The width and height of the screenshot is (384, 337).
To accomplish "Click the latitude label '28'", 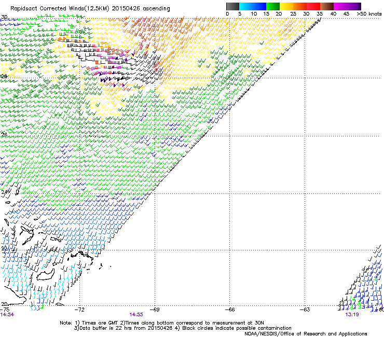I will tap(4, 76).
